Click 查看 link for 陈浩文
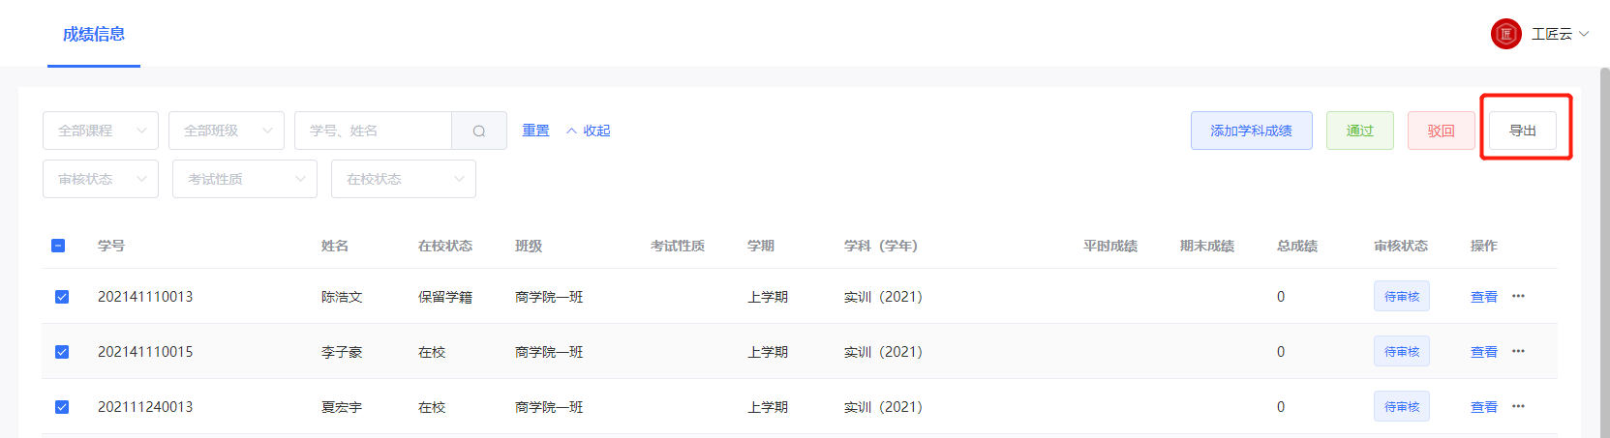The image size is (1610, 438). coord(1483,297)
